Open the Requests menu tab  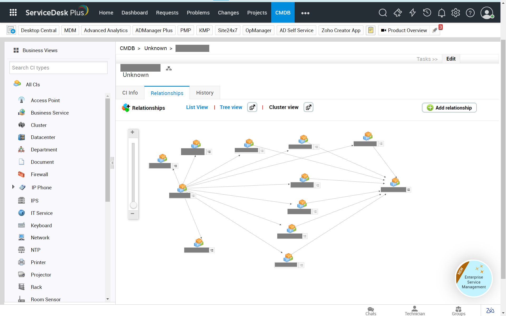click(x=167, y=13)
